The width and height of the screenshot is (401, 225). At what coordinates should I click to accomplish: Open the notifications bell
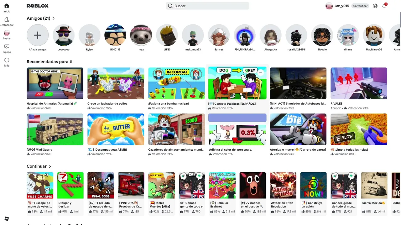tap(384, 6)
